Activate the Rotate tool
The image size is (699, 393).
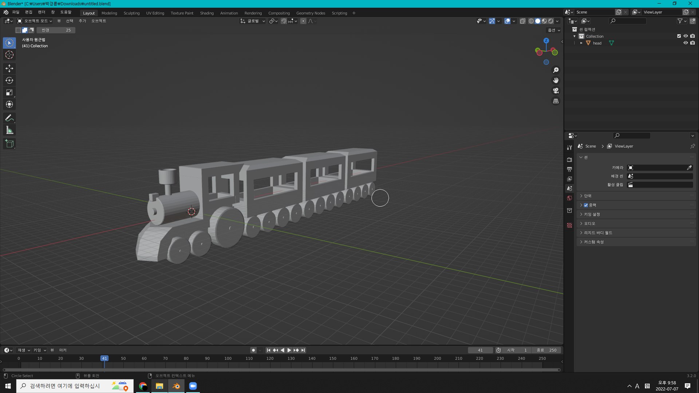(x=9, y=80)
